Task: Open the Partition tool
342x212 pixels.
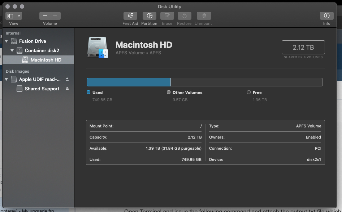Action: pyautogui.click(x=150, y=16)
